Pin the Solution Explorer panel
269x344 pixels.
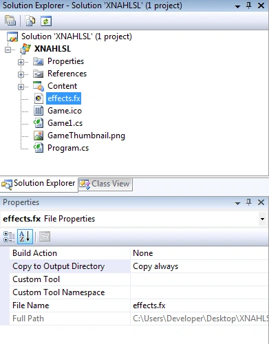pyautogui.click(x=249, y=6)
